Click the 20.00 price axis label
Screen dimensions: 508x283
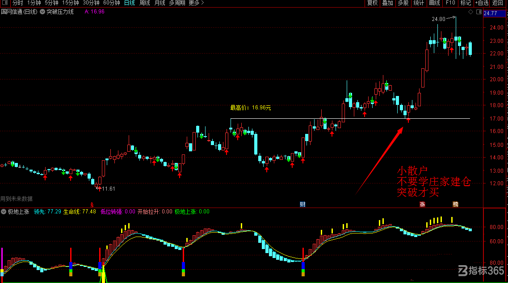pos(497,79)
